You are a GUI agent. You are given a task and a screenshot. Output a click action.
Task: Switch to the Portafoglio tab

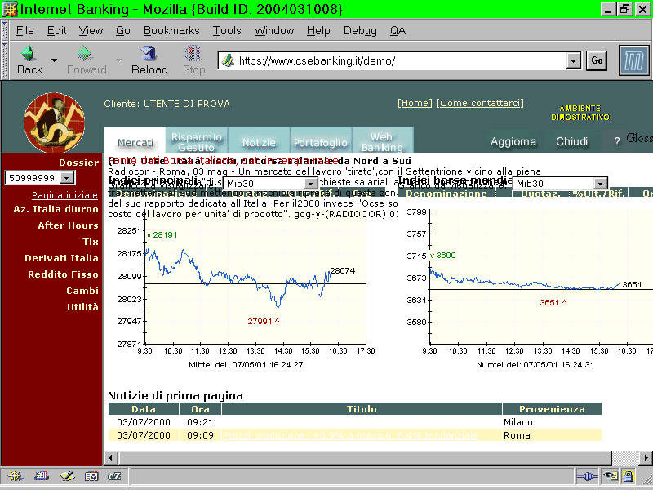coord(321,142)
